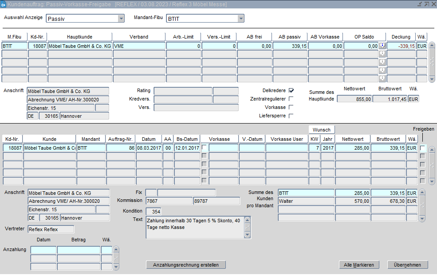Expand the Mandant-Fibu dropdown
This screenshot has width=437, height=275.
[x=240, y=19]
